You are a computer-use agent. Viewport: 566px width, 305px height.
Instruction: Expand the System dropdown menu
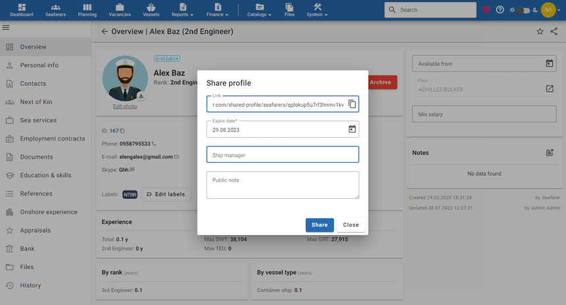point(317,10)
